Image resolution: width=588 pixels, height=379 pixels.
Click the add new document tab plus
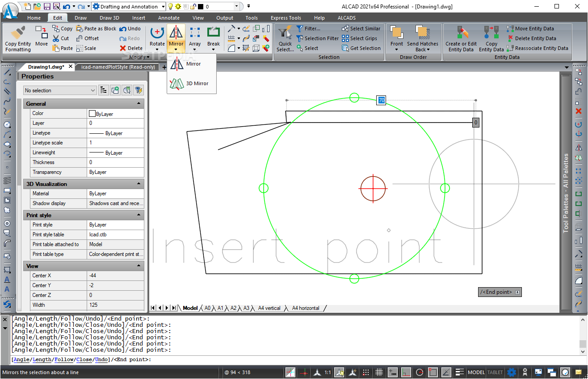164,67
